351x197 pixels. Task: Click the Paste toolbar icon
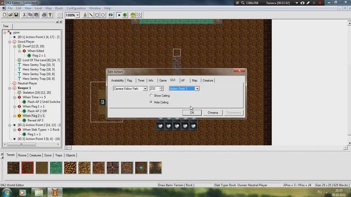click(36, 15)
